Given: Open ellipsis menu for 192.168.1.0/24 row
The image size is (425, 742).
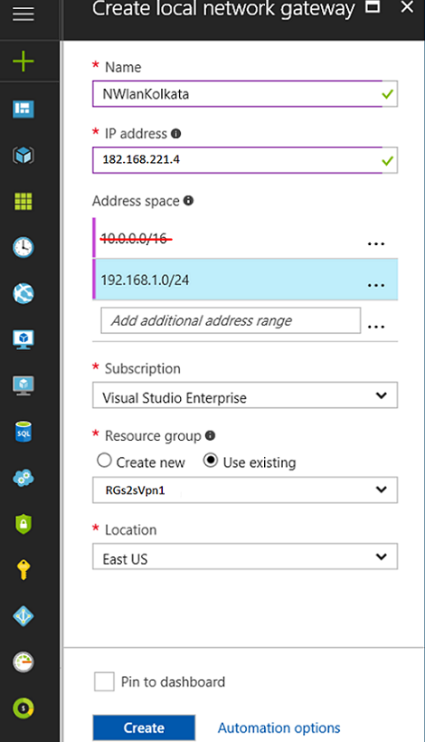Looking at the screenshot, I should pos(376,285).
